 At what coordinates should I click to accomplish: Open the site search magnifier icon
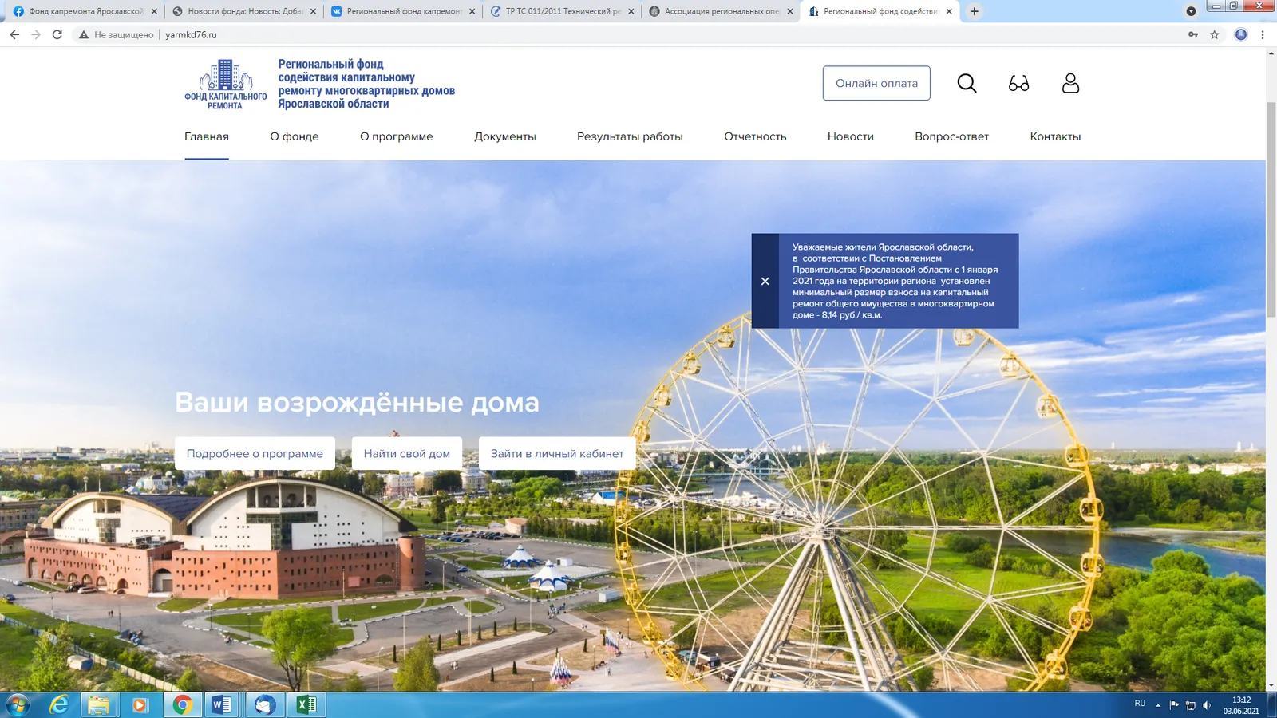[x=967, y=83]
